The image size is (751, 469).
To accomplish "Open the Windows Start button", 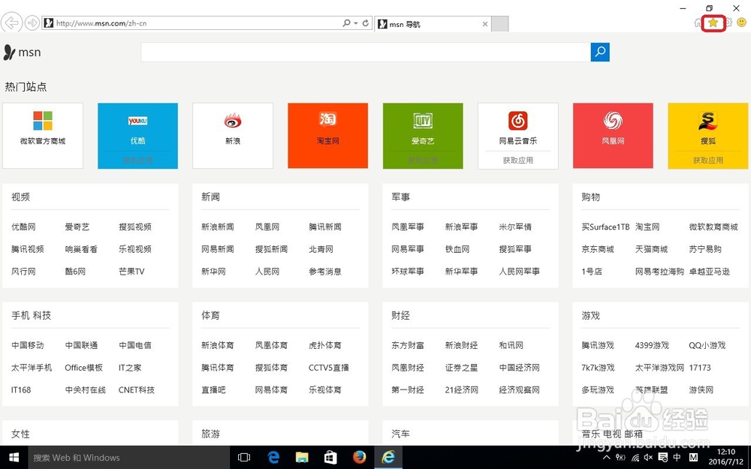I will point(14,458).
